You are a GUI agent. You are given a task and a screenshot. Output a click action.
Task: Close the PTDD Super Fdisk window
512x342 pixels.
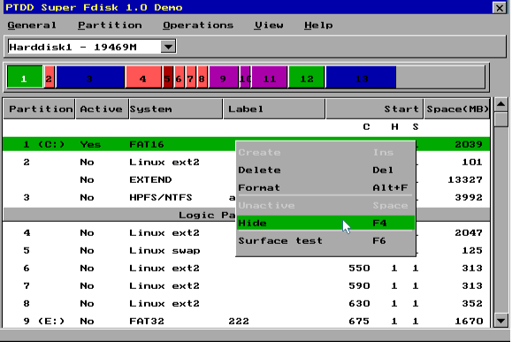click(500, 7)
